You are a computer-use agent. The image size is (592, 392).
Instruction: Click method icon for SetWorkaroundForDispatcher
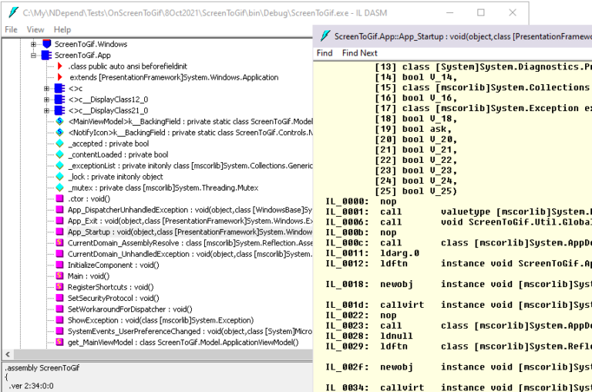pyautogui.click(x=59, y=309)
